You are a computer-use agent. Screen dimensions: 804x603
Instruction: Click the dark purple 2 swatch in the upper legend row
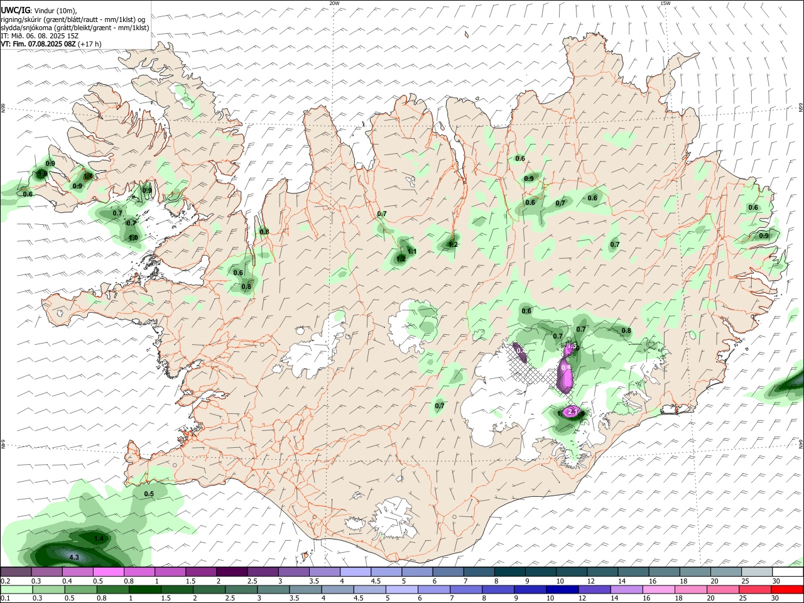(232, 572)
